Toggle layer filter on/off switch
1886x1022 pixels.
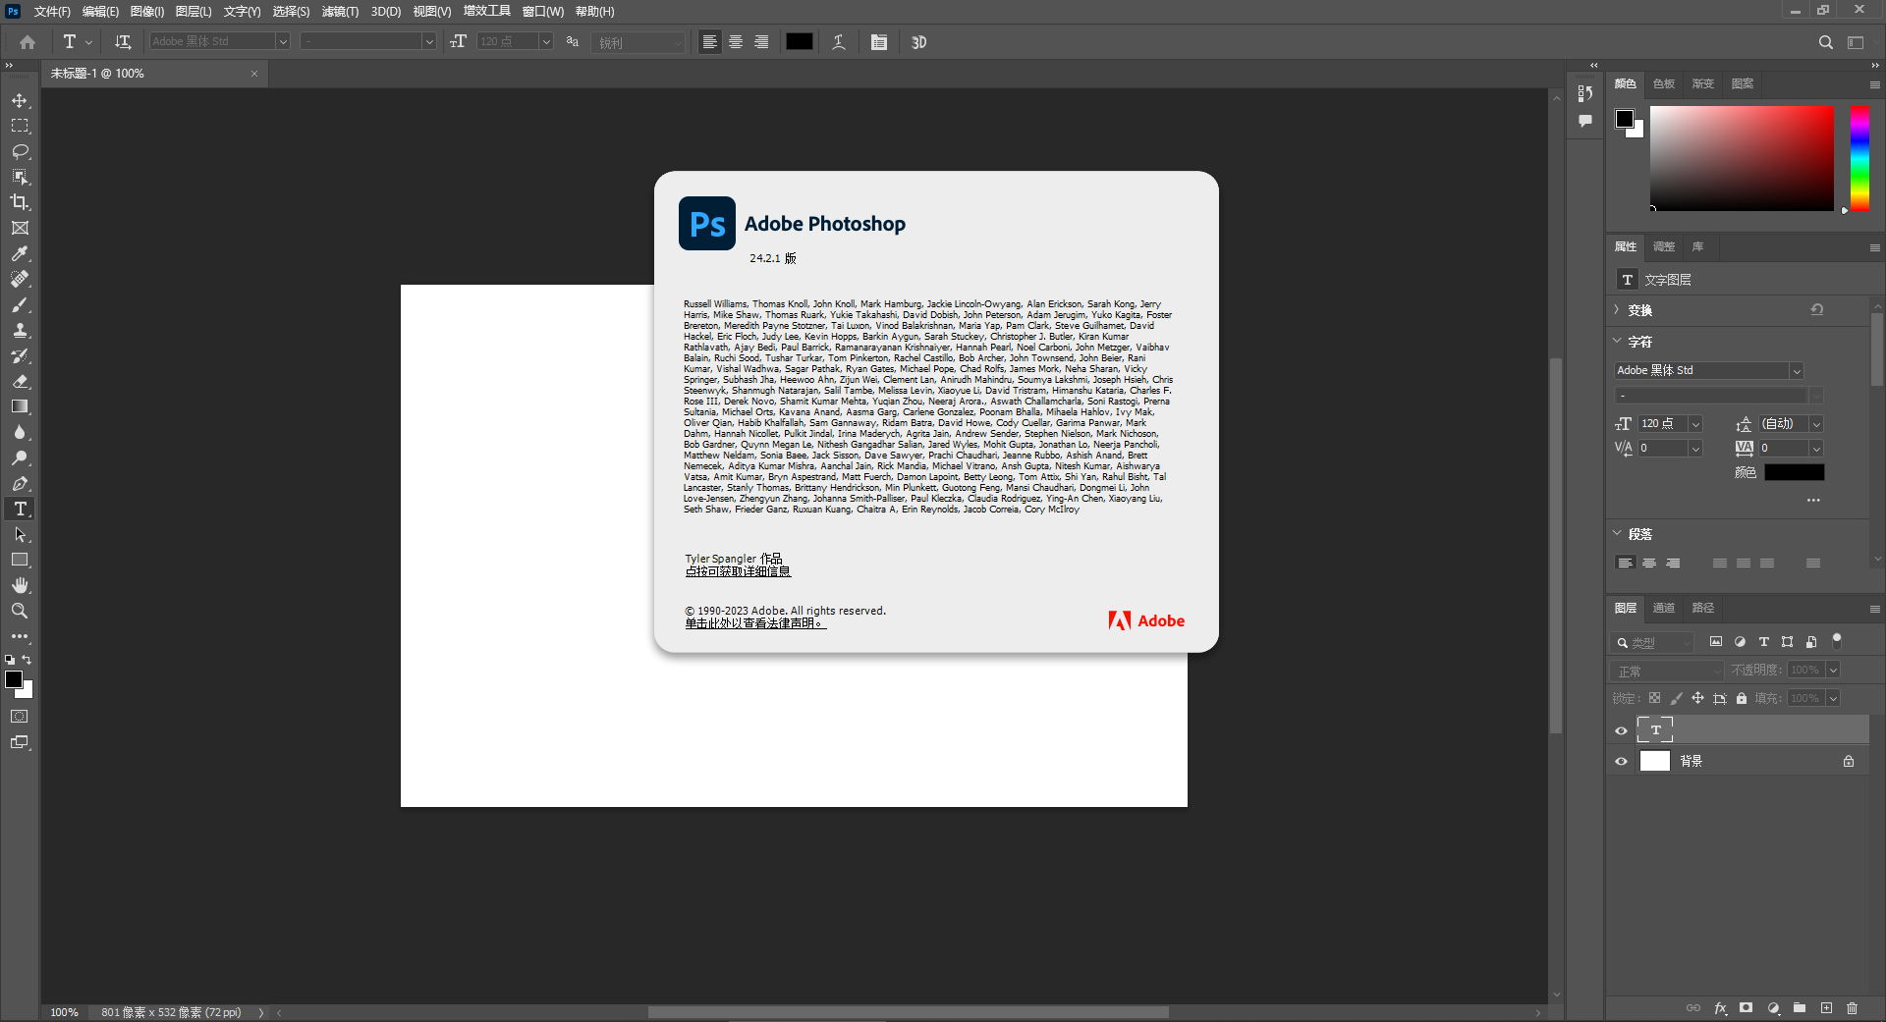click(x=1837, y=641)
